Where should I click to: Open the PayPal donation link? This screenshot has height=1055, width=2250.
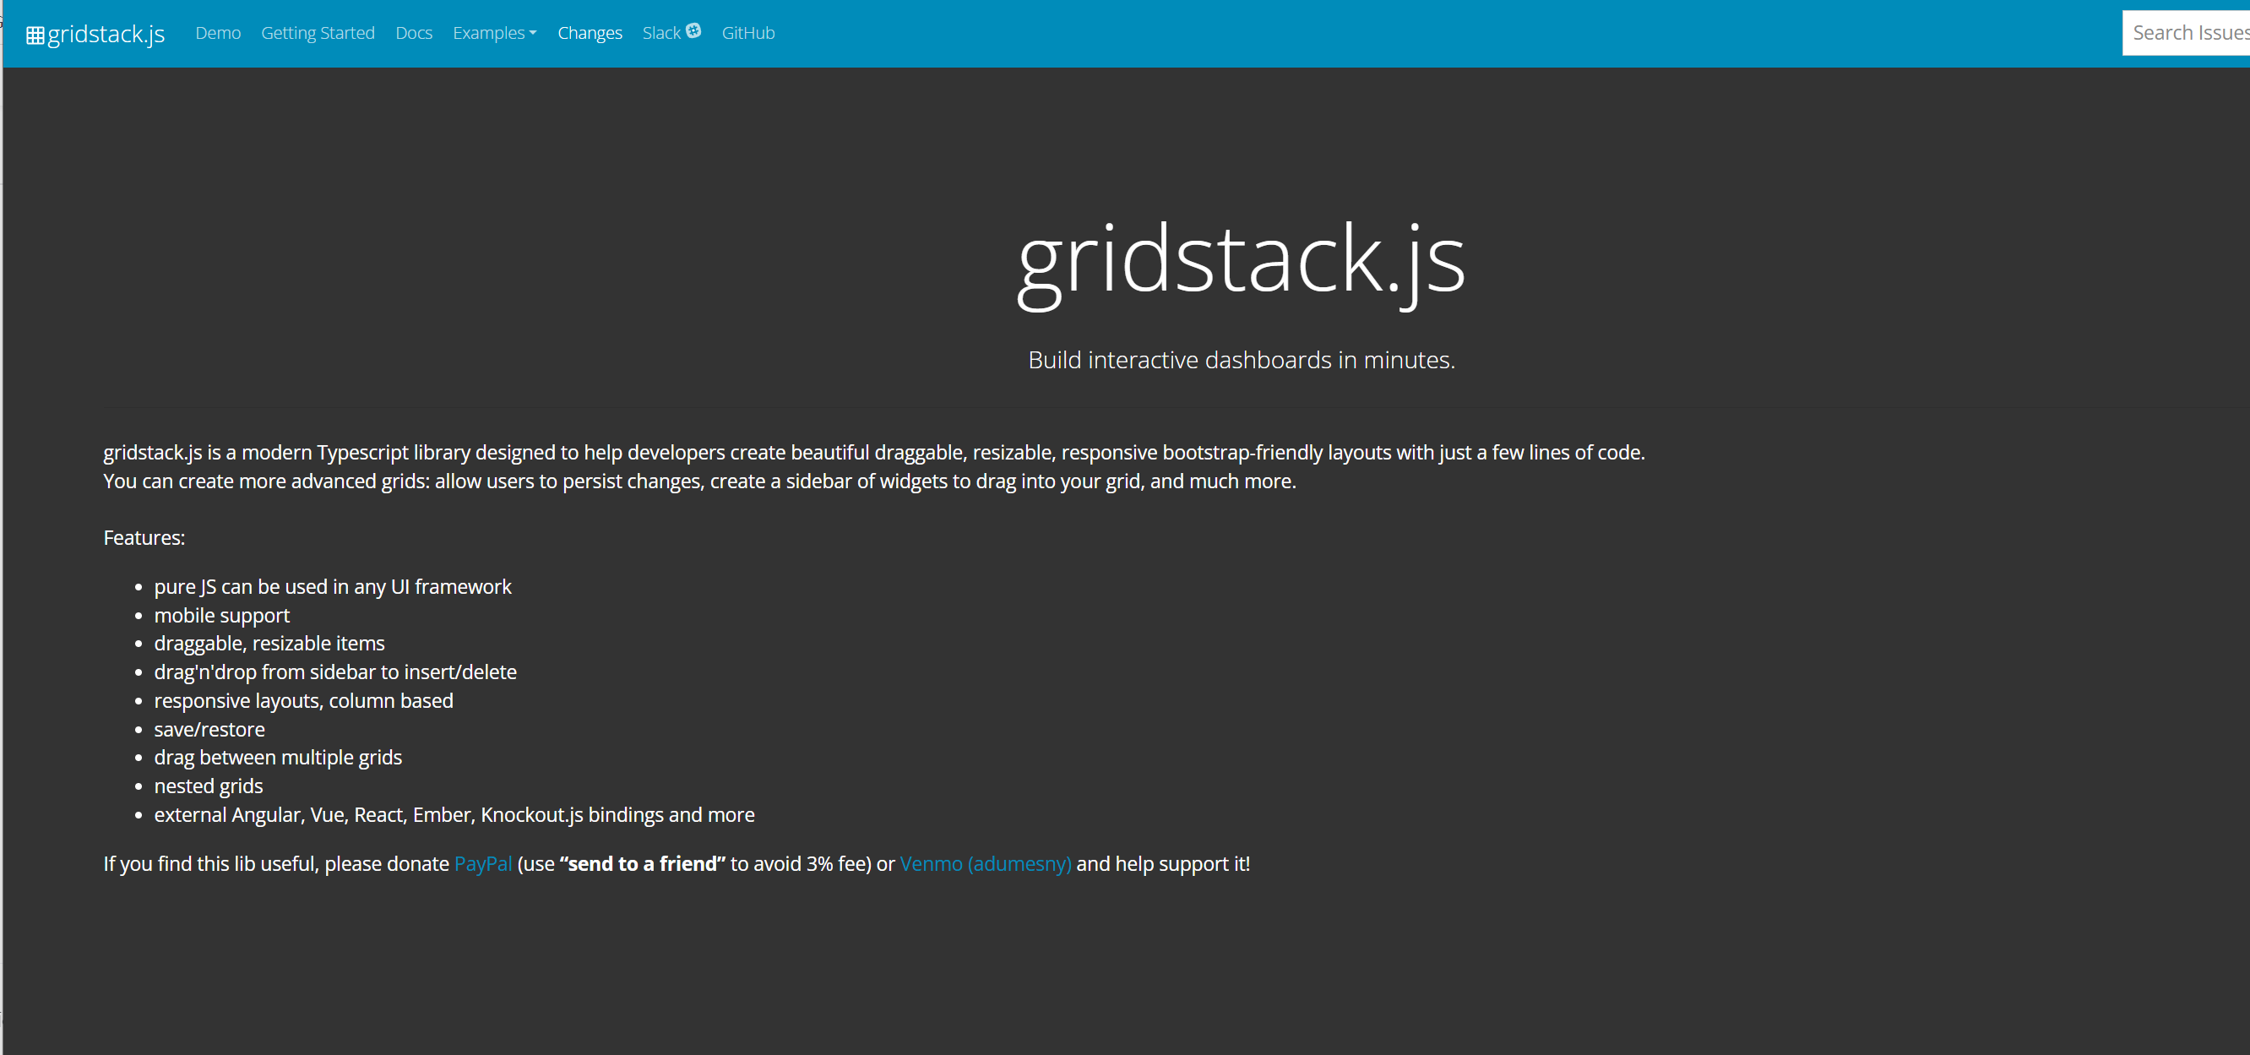(482, 864)
